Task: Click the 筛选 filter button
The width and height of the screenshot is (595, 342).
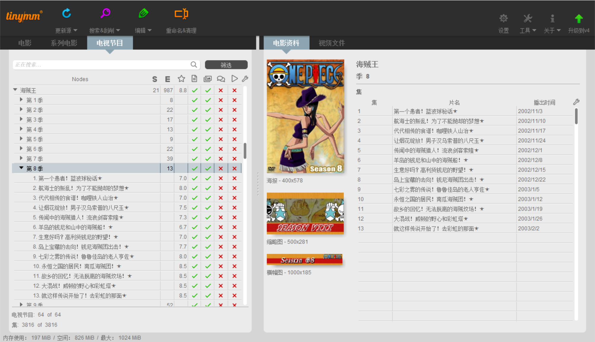Action: (226, 65)
